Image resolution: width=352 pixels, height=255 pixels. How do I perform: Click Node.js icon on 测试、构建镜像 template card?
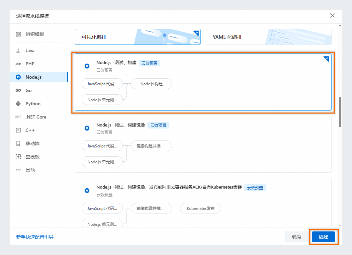(x=87, y=128)
